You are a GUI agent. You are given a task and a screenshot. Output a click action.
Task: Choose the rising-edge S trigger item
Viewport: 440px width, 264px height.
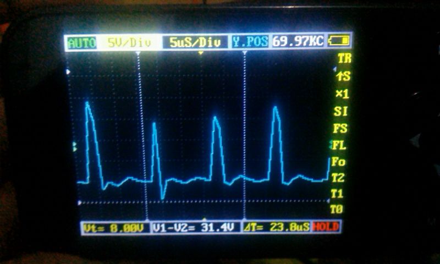coord(343,76)
